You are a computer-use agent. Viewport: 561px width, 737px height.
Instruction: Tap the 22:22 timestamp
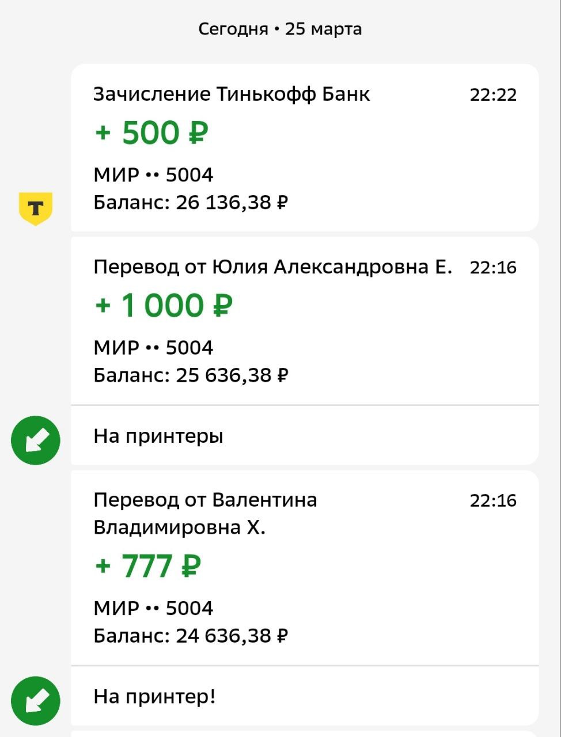pos(493,94)
